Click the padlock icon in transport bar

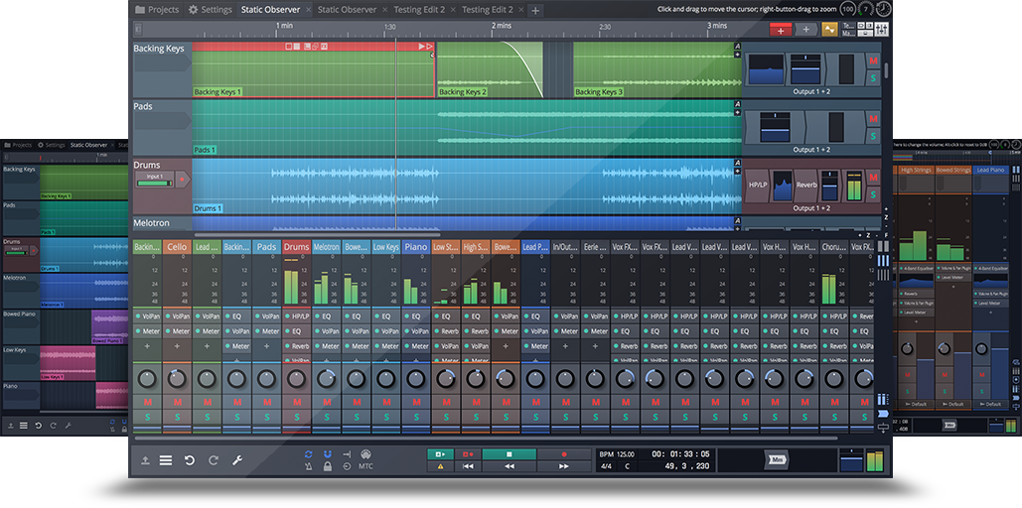(327, 466)
